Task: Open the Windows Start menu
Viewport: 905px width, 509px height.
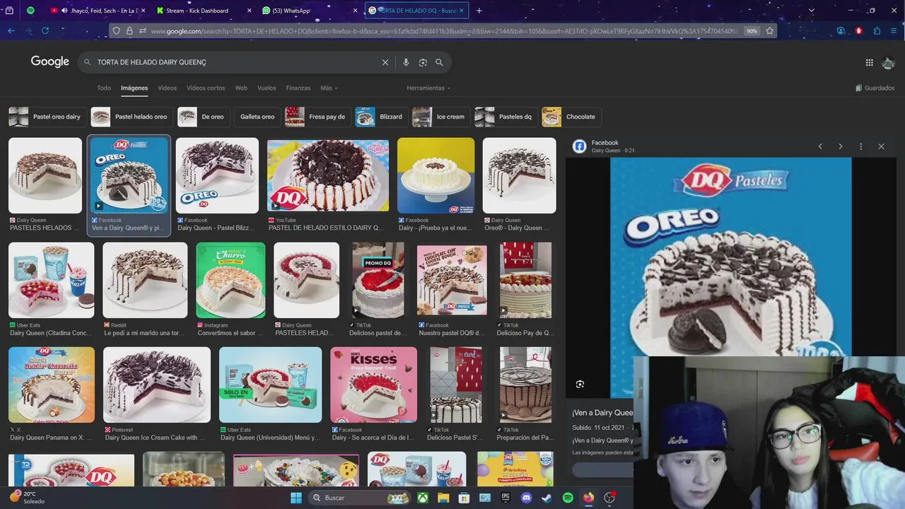Action: [x=296, y=498]
